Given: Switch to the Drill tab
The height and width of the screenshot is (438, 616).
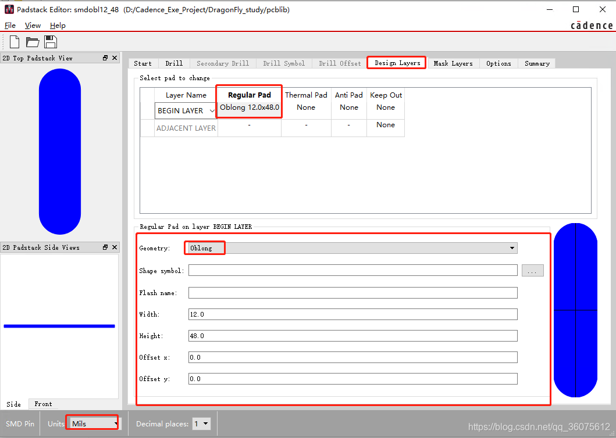Looking at the screenshot, I should tap(173, 63).
